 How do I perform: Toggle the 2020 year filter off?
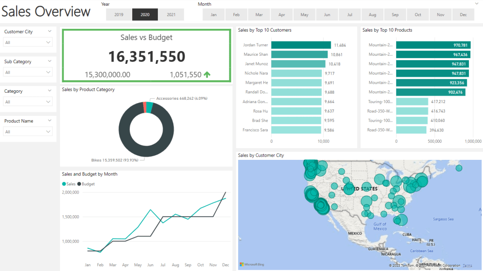pos(145,15)
